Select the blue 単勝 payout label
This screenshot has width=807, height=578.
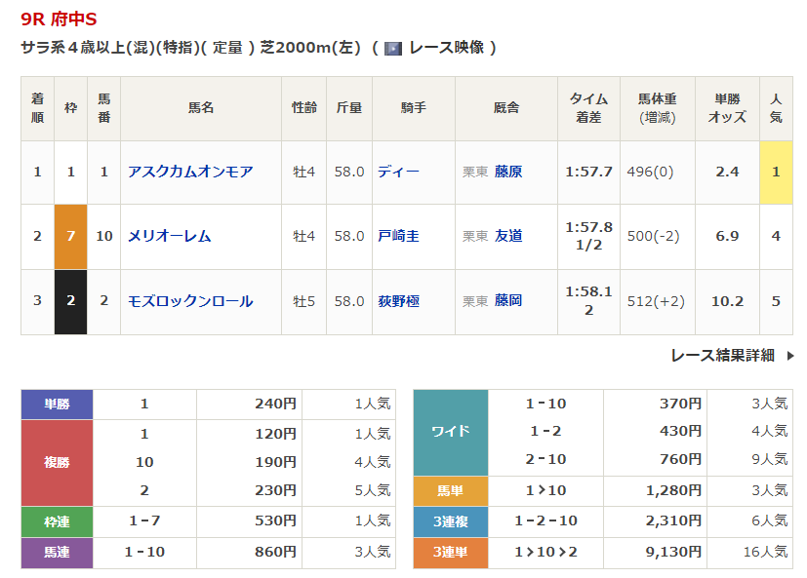pyautogui.click(x=57, y=405)
